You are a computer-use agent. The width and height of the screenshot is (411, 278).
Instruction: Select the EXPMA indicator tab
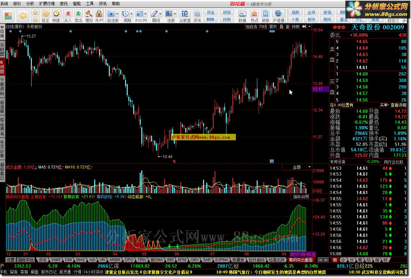point(222,260)
